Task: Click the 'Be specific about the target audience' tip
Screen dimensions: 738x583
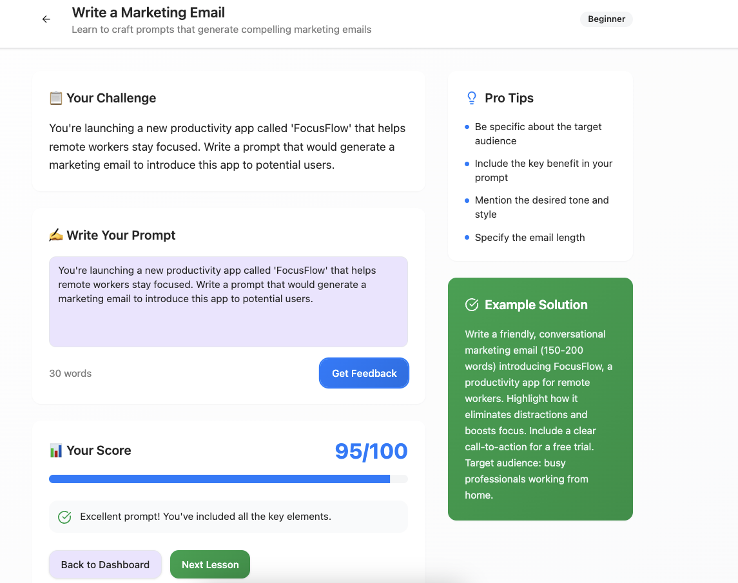Action: pyautogui.click(x=538, y=133)
